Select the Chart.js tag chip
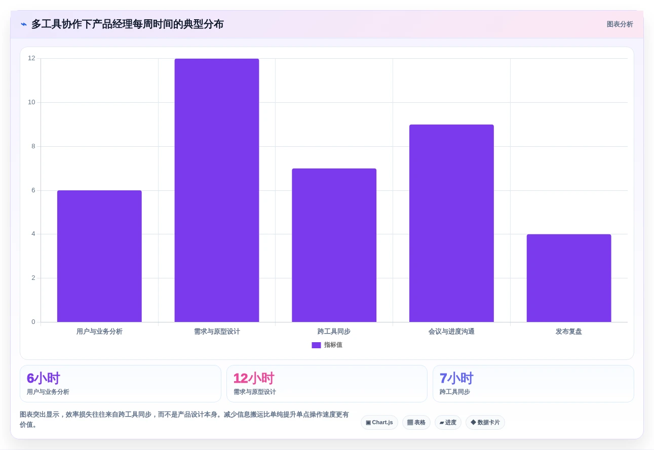 pyautogui.click(x=379, y=422)
